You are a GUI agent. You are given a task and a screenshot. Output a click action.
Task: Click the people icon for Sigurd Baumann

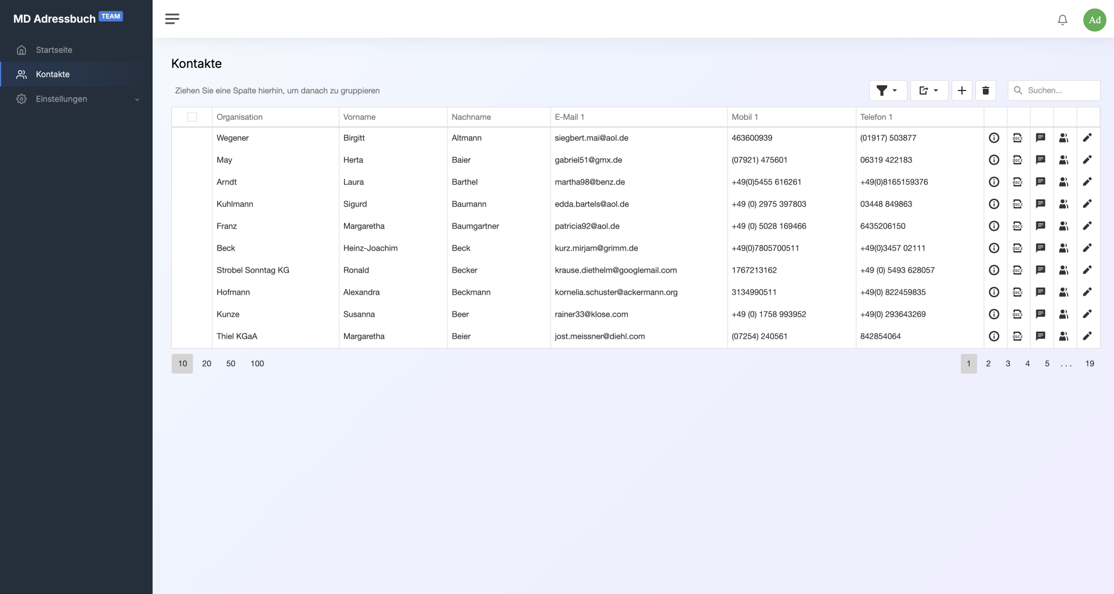pyautogui.click(x=1064, y=204)
